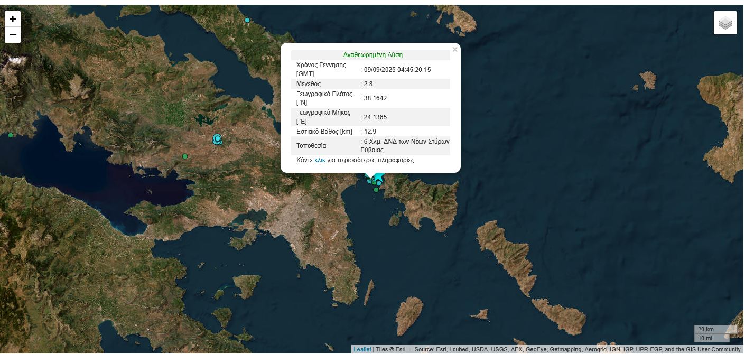
Task: Zoom in with the plus button
Action: [13, 19]
